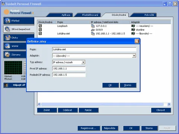The width and height of the screenshot is (179, 134).
Task: Open the Síťová bezpečnost section icon
Action: pyautogui.click(x=7, y=29)
